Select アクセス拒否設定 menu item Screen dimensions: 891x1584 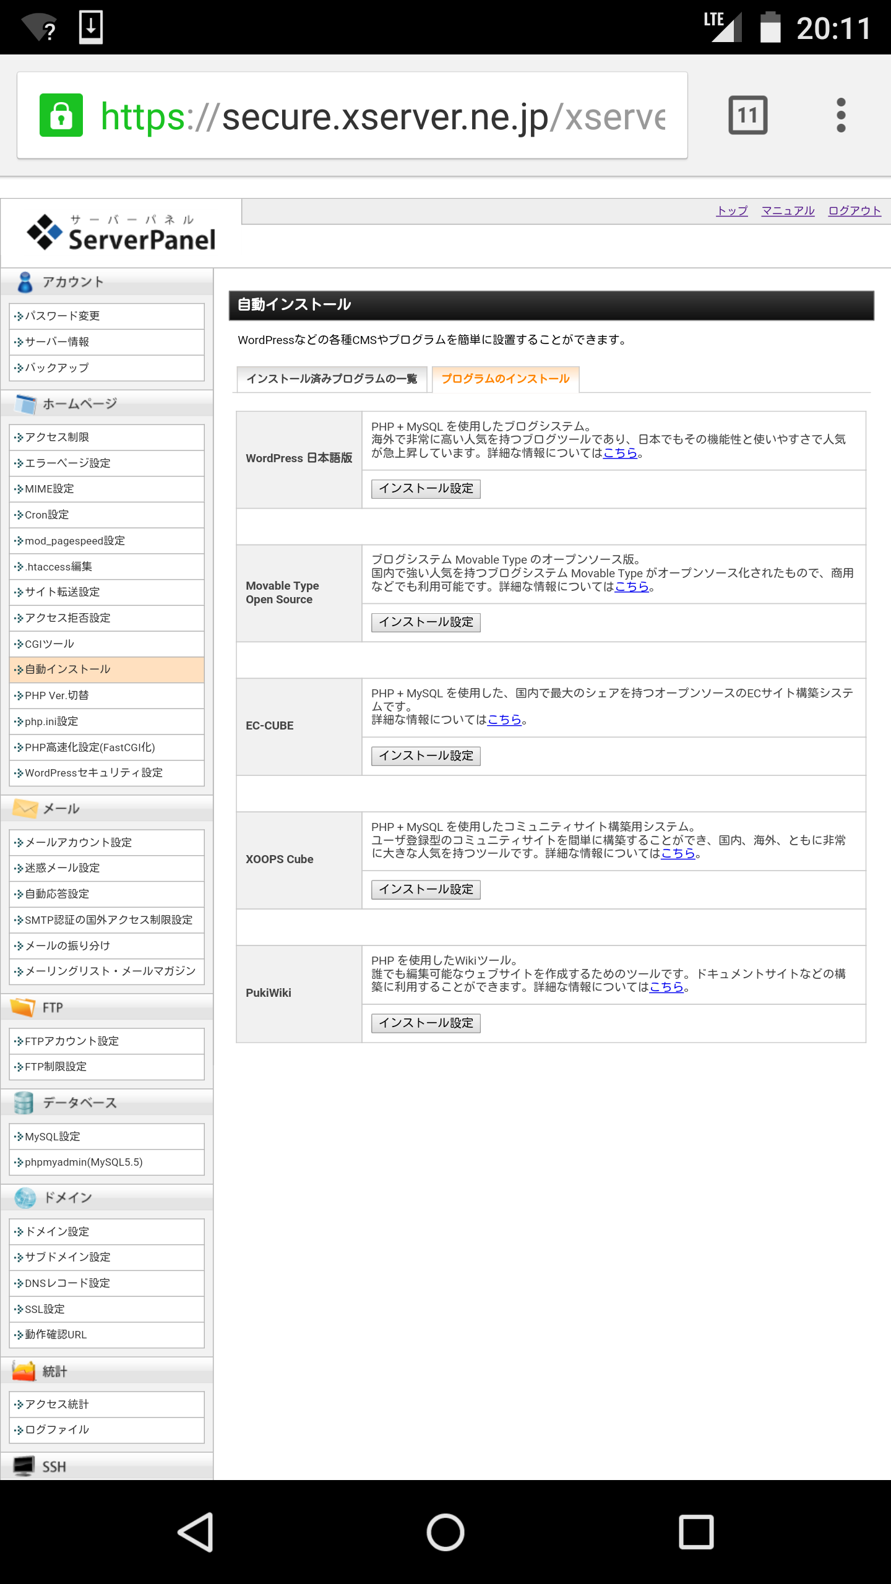coord(107,618)
